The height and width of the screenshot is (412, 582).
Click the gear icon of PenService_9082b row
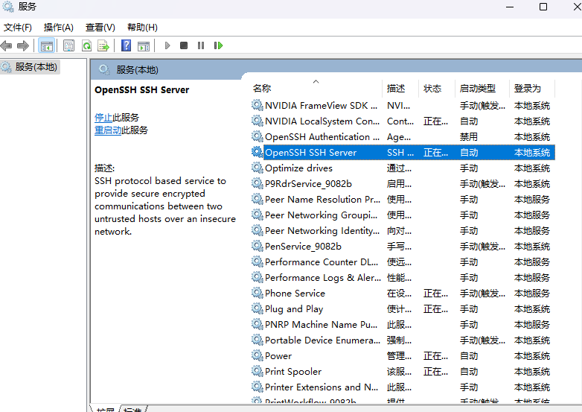point(257,246)
